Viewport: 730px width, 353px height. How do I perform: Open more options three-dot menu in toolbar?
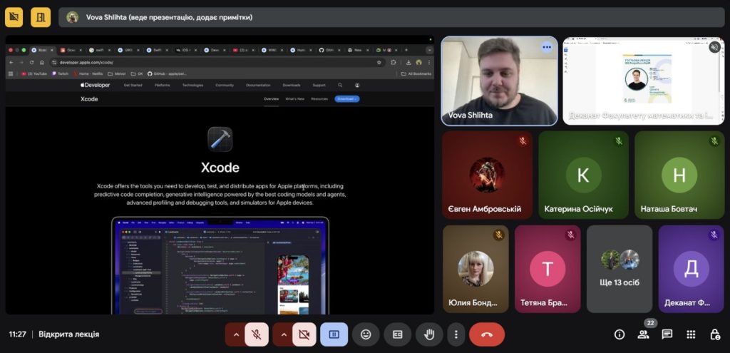click(x=456, y=334)
